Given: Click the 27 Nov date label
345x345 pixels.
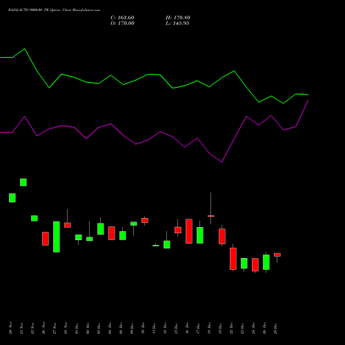Looking at the screenshot, I should 55,328.
